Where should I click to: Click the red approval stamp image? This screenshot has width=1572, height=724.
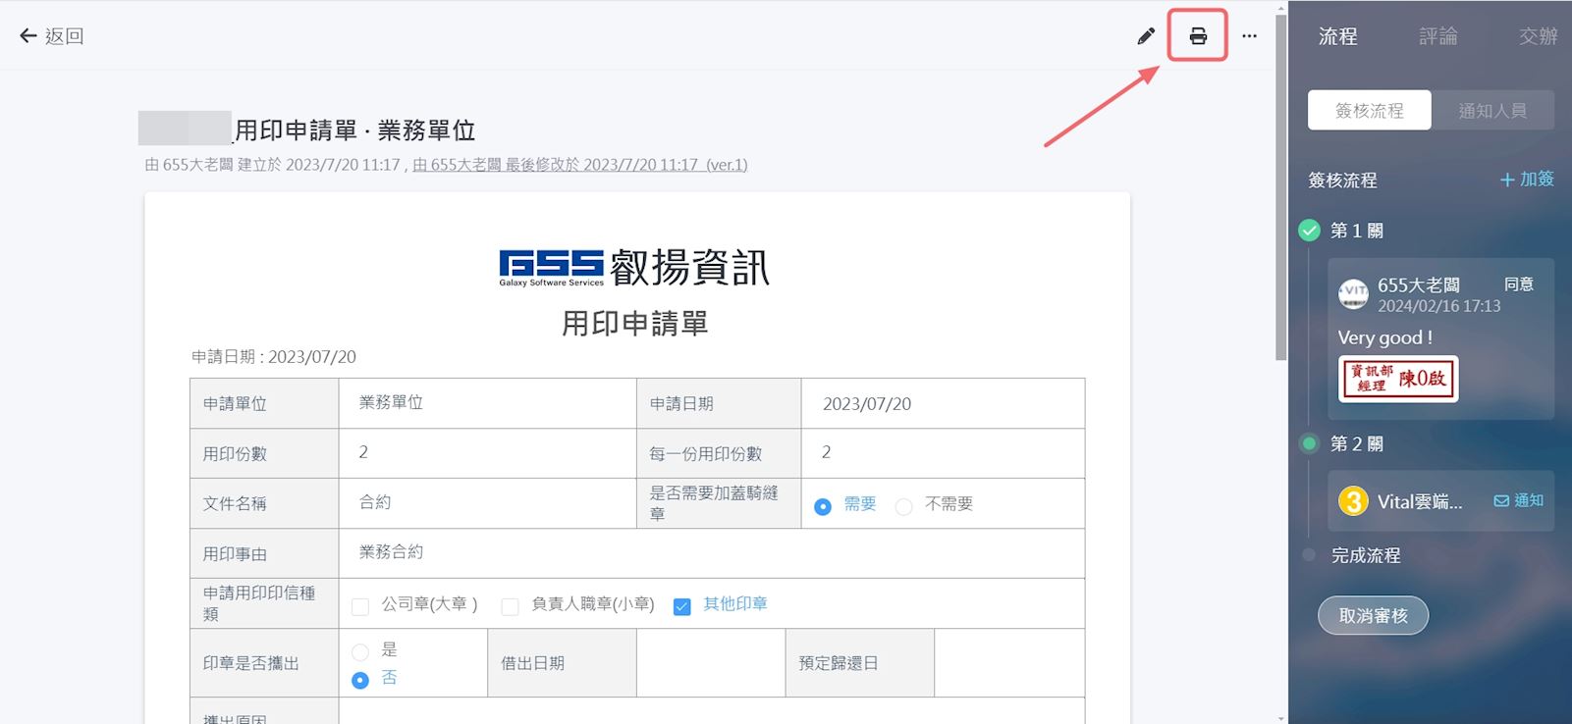(1398, 379)
